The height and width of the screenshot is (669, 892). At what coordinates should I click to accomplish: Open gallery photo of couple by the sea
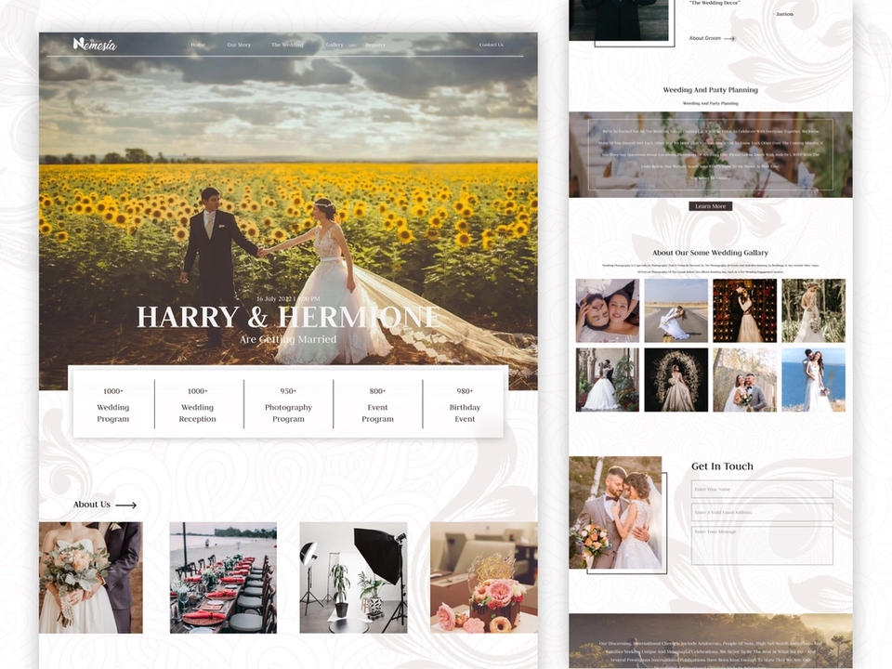point(814,380)
